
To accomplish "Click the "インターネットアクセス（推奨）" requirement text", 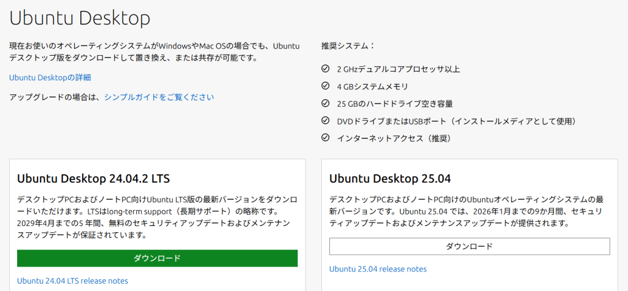I will click(394, 138).
